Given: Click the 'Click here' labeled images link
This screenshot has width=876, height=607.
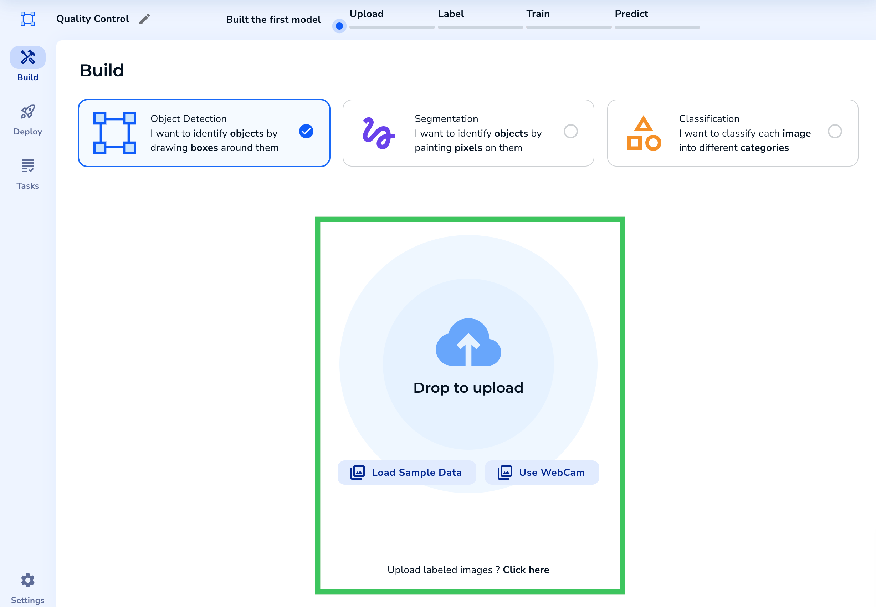Looking at the screenshot, I should (x=526, y=570).
